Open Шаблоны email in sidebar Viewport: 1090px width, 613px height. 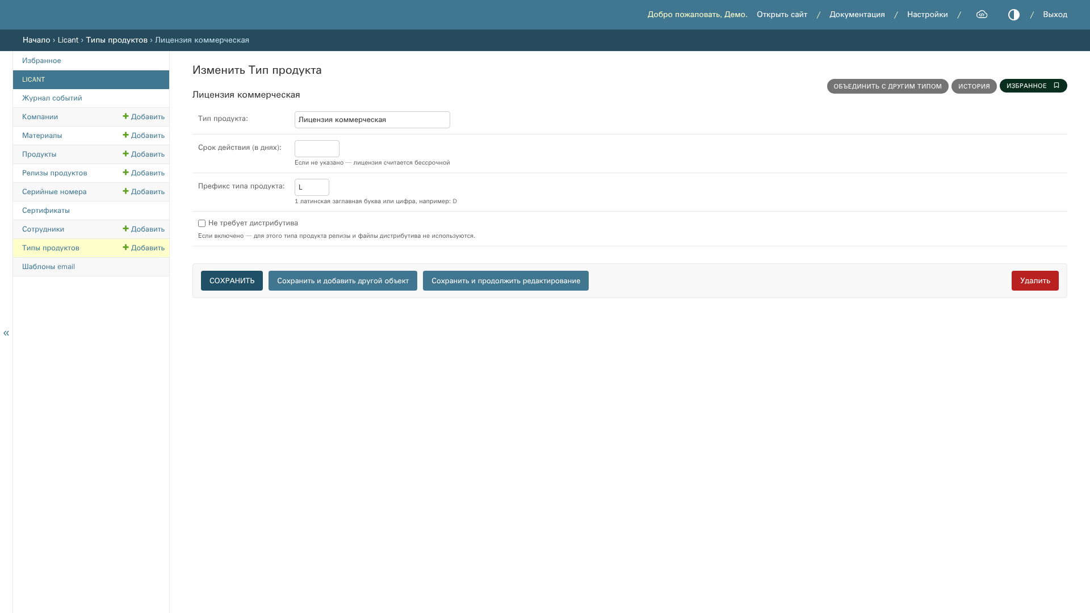pyautogui.click(x=48, y=267)
